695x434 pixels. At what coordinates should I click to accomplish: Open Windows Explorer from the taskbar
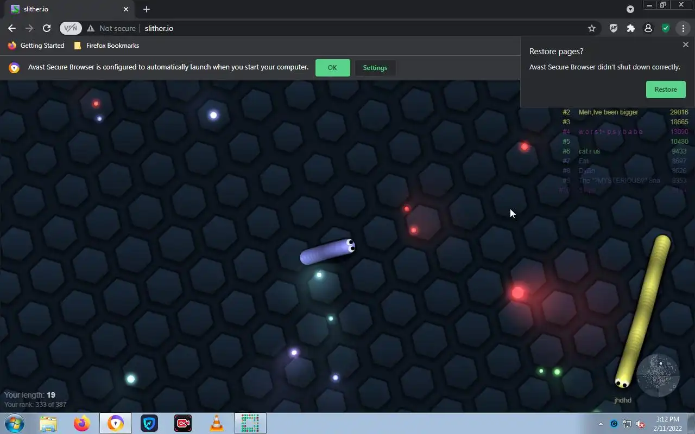point(48,423)
